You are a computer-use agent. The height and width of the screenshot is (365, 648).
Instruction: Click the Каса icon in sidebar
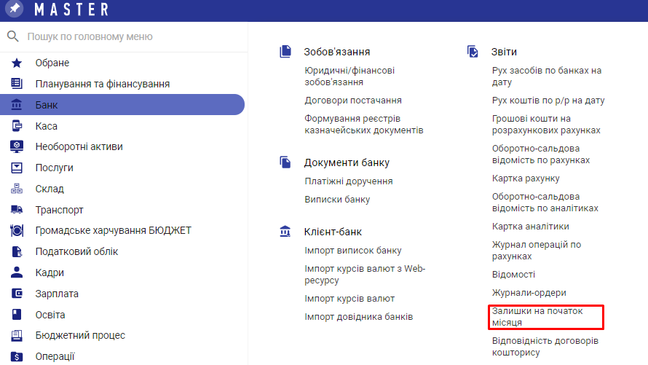17,126
